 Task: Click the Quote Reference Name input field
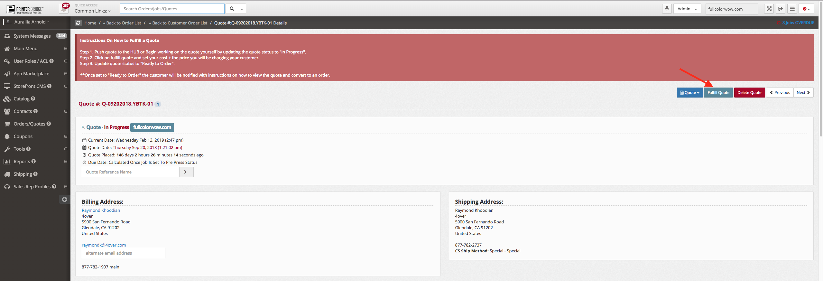130,172
